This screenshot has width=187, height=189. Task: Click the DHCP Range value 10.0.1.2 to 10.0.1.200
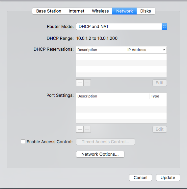click(97, 38)
